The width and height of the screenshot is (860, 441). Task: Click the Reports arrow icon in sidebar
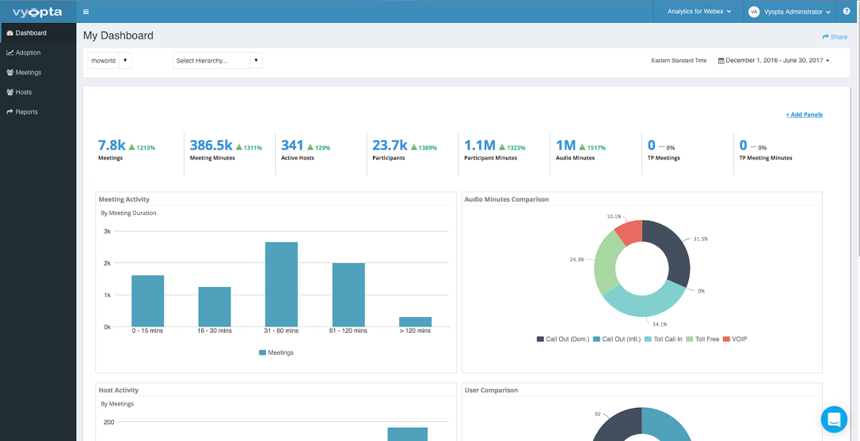(10, 111)
